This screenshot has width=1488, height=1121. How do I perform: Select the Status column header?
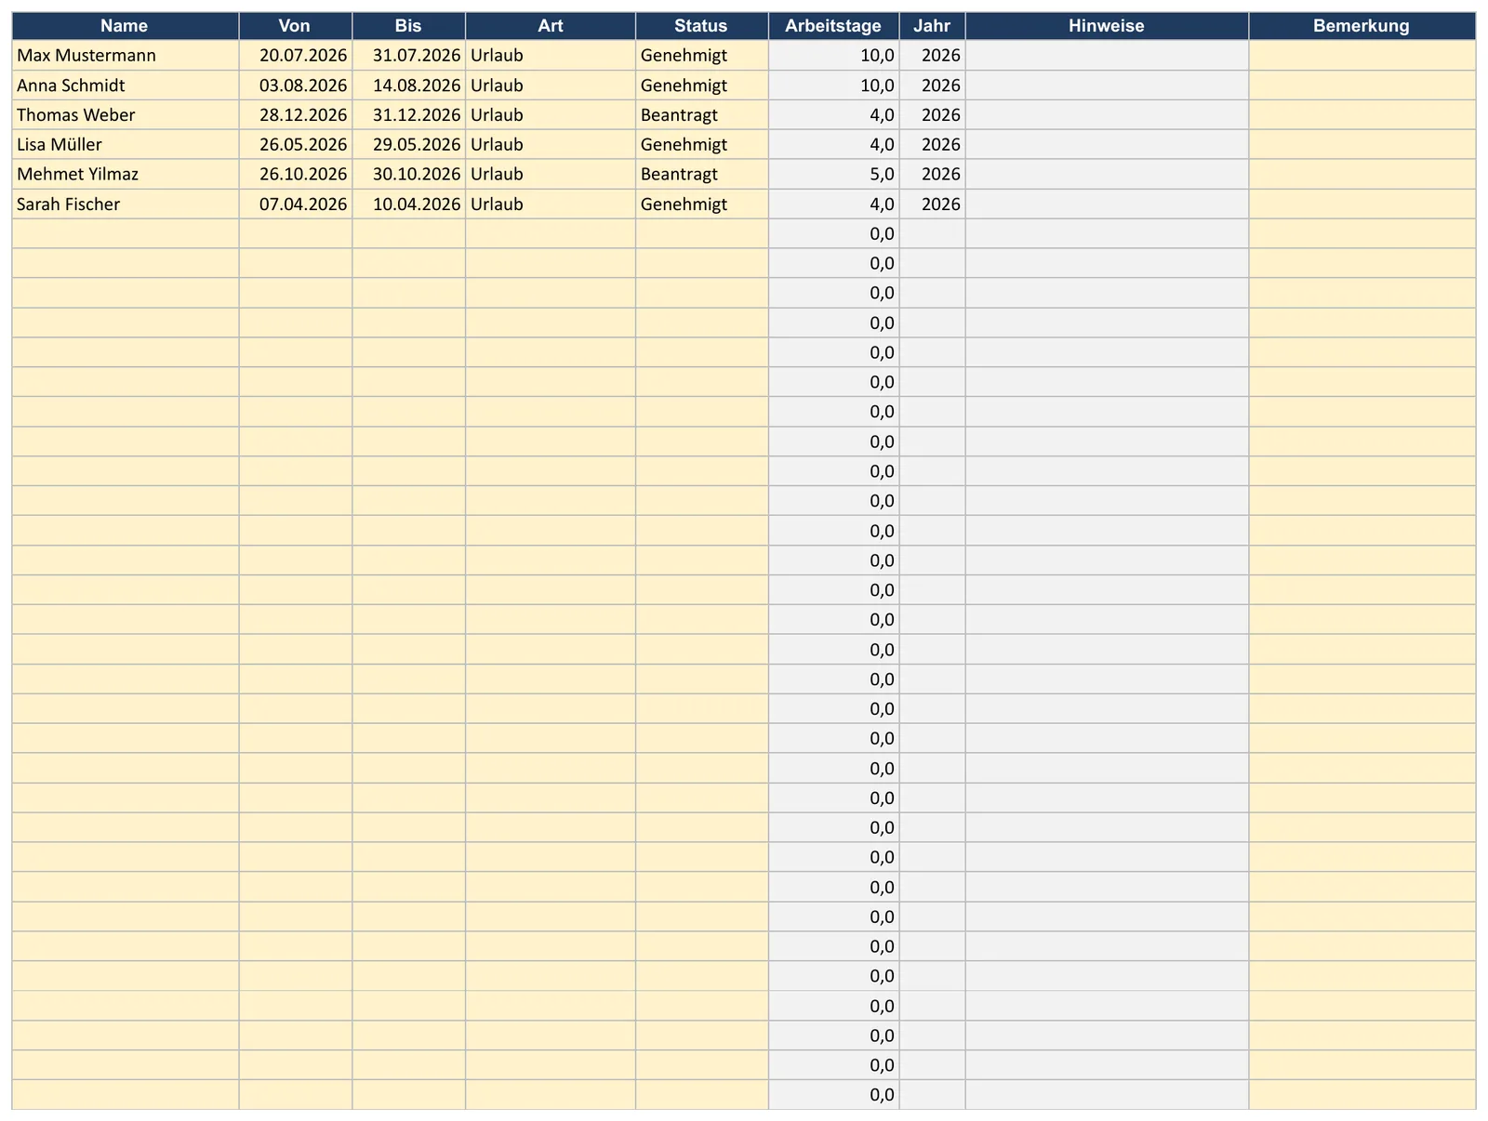point(702,26)
